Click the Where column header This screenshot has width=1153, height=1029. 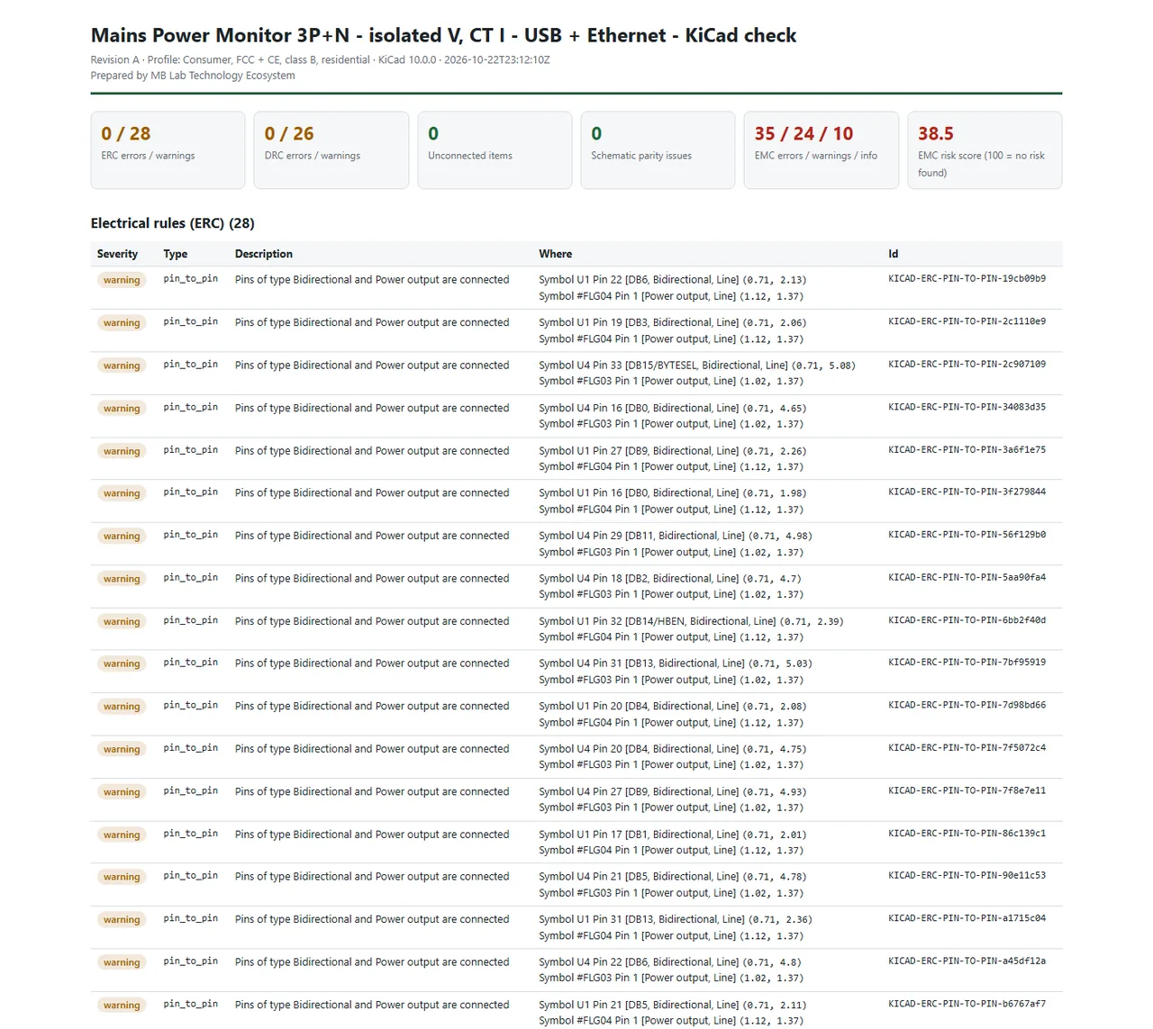click(x=556, y=254)
